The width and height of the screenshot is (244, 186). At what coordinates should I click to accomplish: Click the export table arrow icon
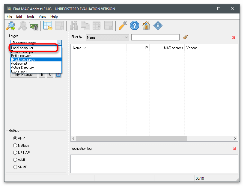97,25
